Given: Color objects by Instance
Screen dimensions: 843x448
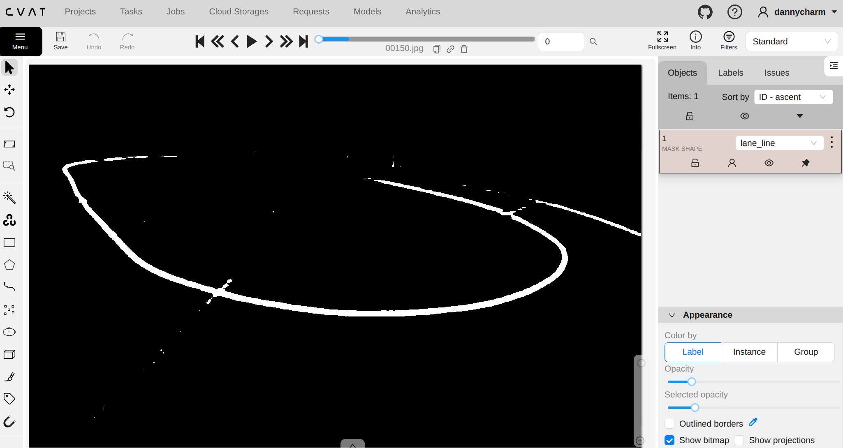Looking at the screenshot, I should click(x=749, y=352).
